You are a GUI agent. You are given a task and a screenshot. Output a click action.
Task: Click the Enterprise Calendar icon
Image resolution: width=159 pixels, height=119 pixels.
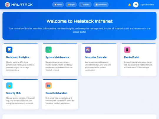coord(88,50)
